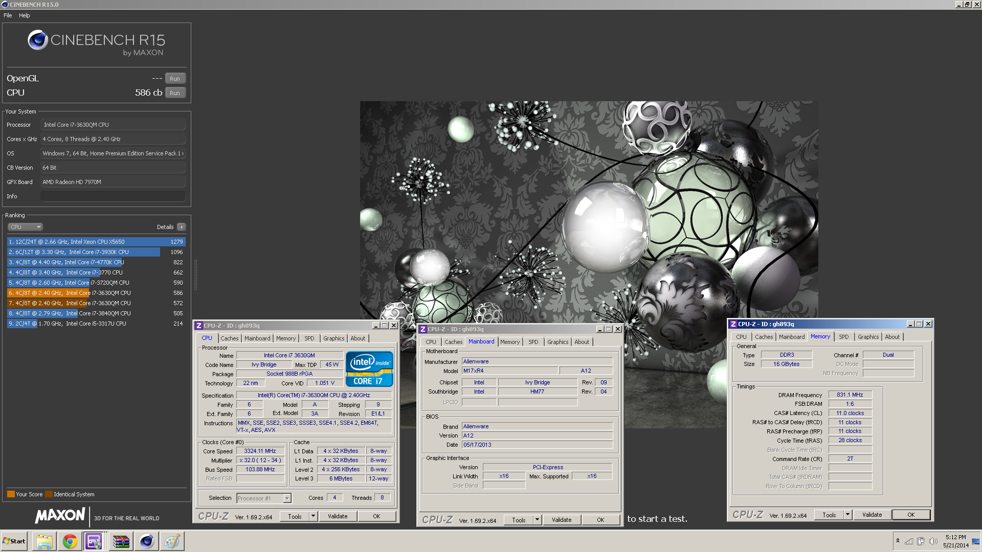Click Validate in the Mainboard window
This screenshot has width=982, height=552.
coord(562,520)
